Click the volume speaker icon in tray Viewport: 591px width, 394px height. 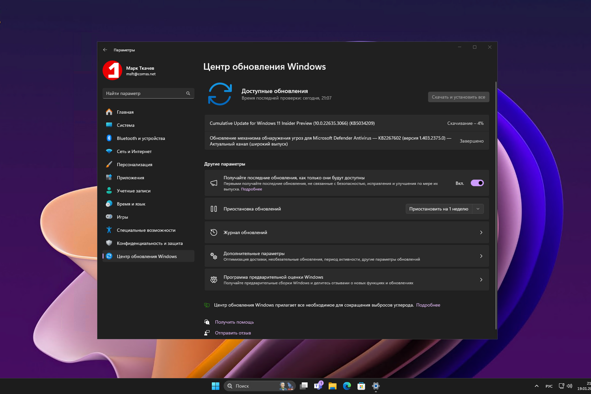(569, 386)
